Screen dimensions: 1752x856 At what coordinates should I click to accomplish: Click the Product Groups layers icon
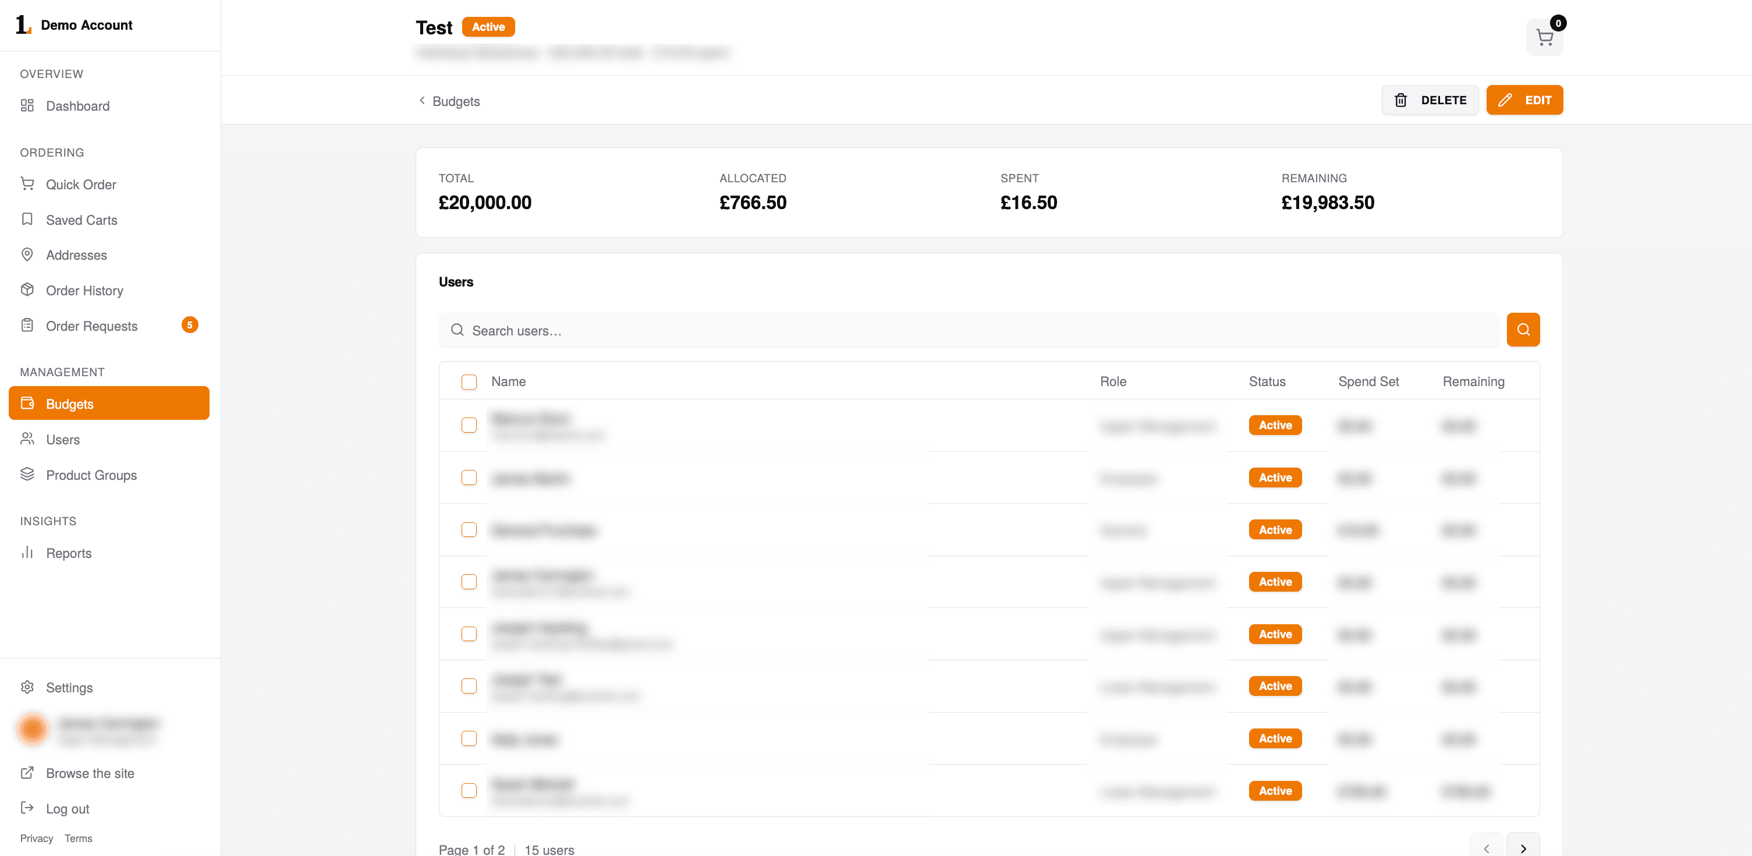27,474
